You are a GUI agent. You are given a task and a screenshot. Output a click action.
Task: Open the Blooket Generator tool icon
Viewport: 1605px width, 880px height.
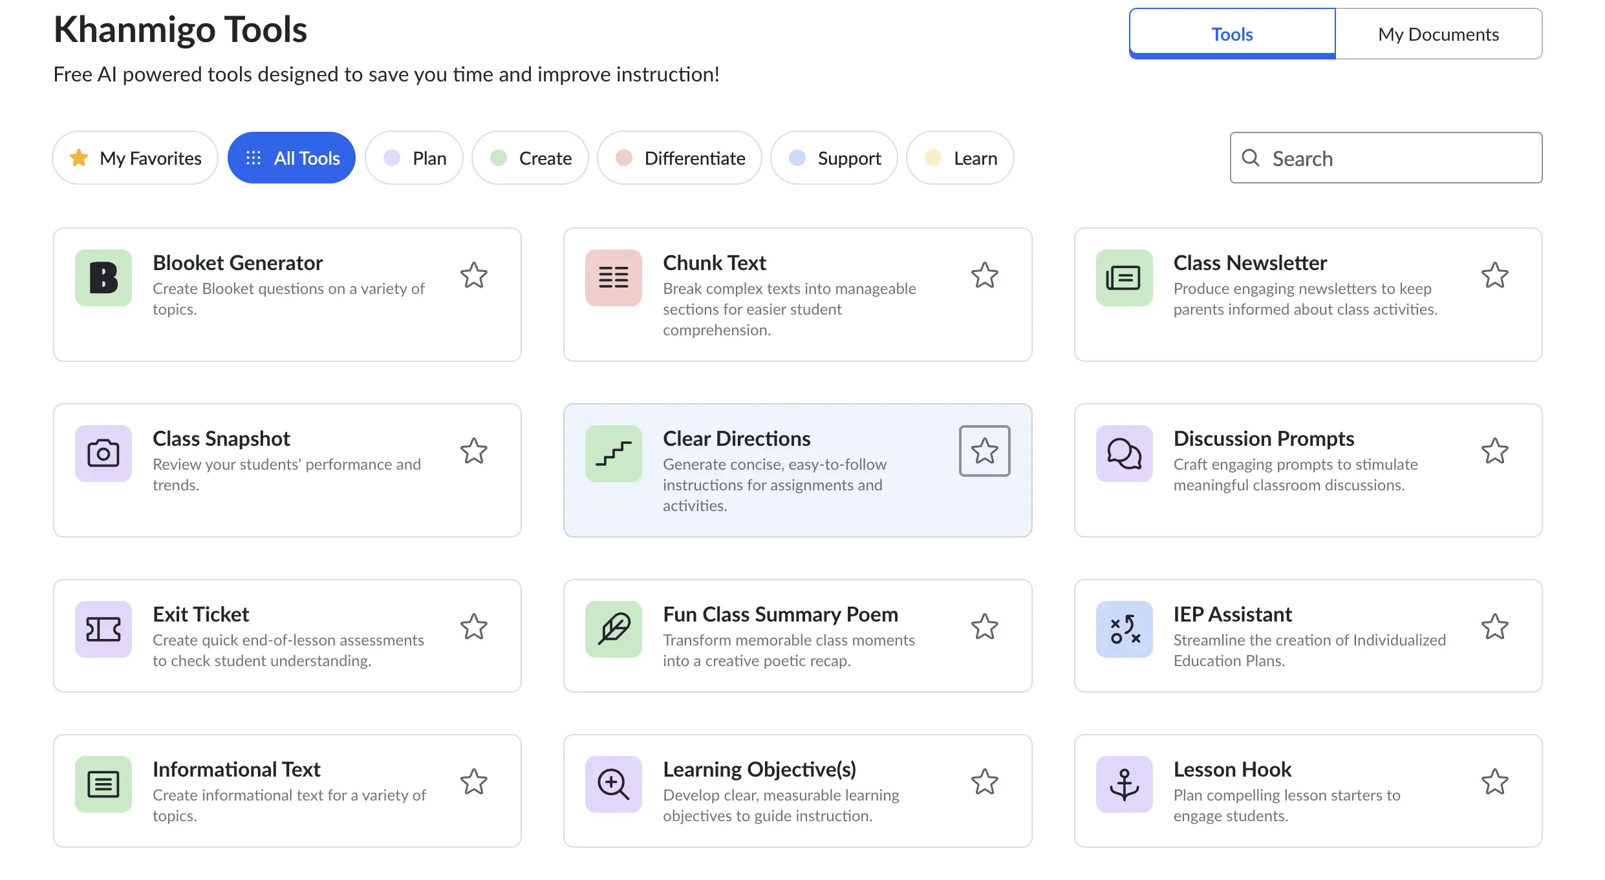[x=103, y=278]
